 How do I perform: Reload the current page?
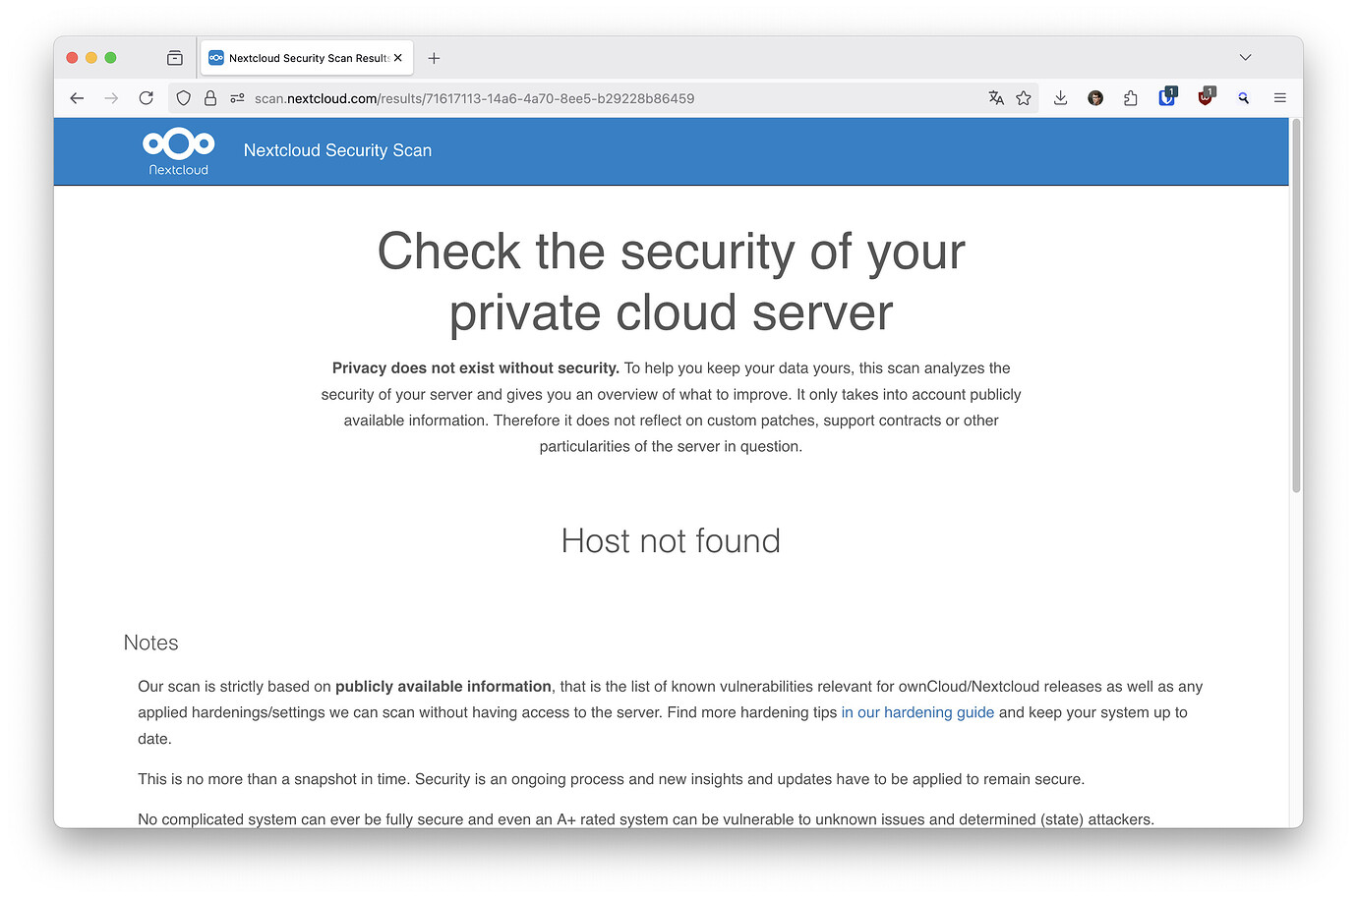146,97
